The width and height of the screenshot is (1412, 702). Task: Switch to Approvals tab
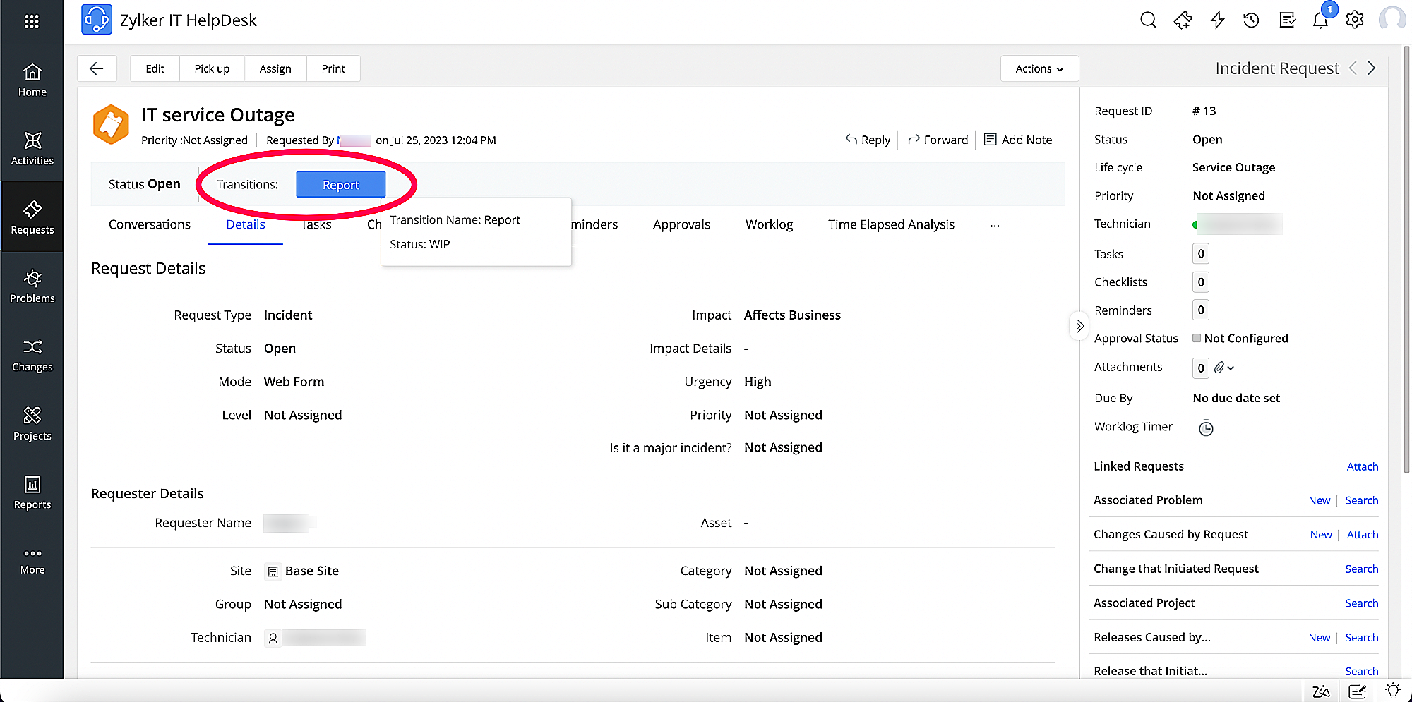click(x=681, y=224)
